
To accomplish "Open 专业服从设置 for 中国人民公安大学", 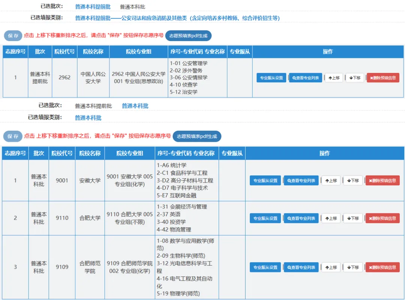I will (271, 78).
